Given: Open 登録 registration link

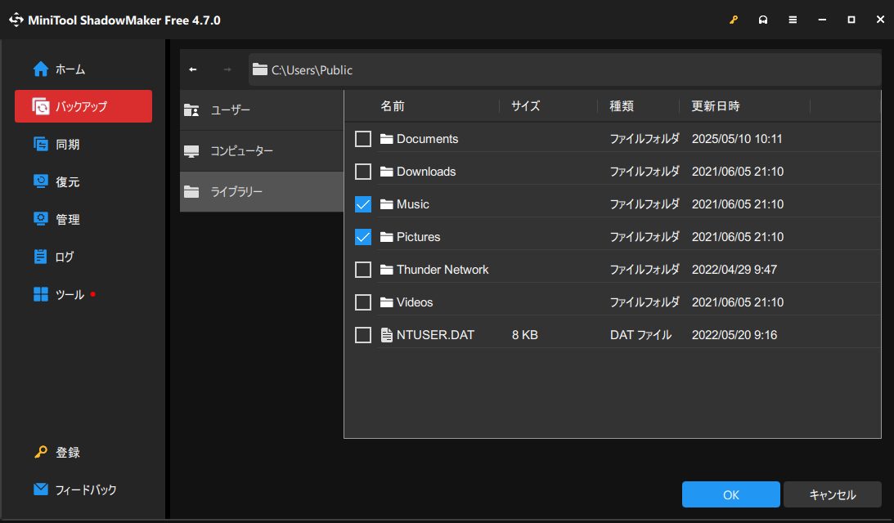Looking at the screenshot, I should point(67,453).
